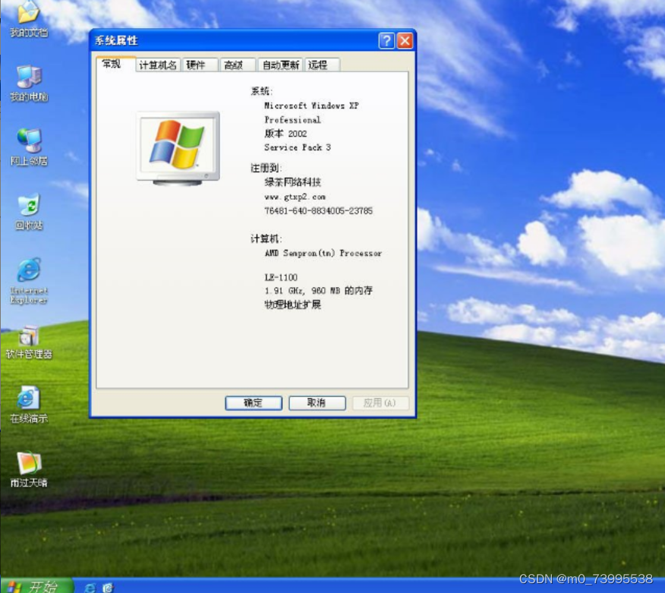Switch to the 计算机名 tab
Viewport: 665px width, 593px height.
(158, 65)
